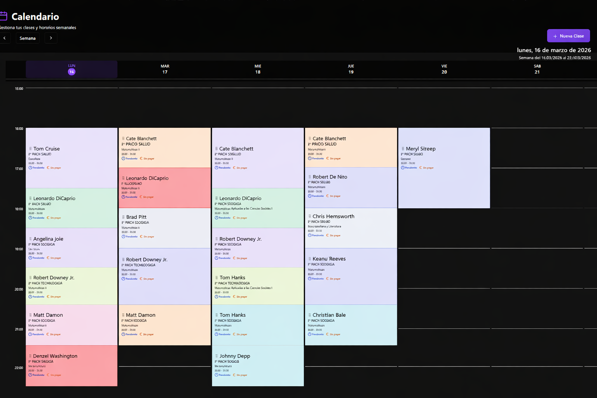Click the drag handle icon on Leonardo DiCaprio's Monday class

coord(30,198)
